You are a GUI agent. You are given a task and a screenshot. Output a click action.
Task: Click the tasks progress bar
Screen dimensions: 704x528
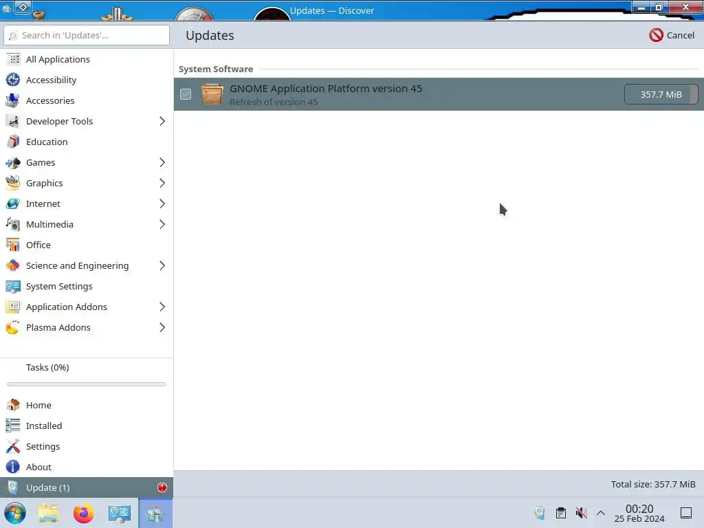click(x=87, y=384)
